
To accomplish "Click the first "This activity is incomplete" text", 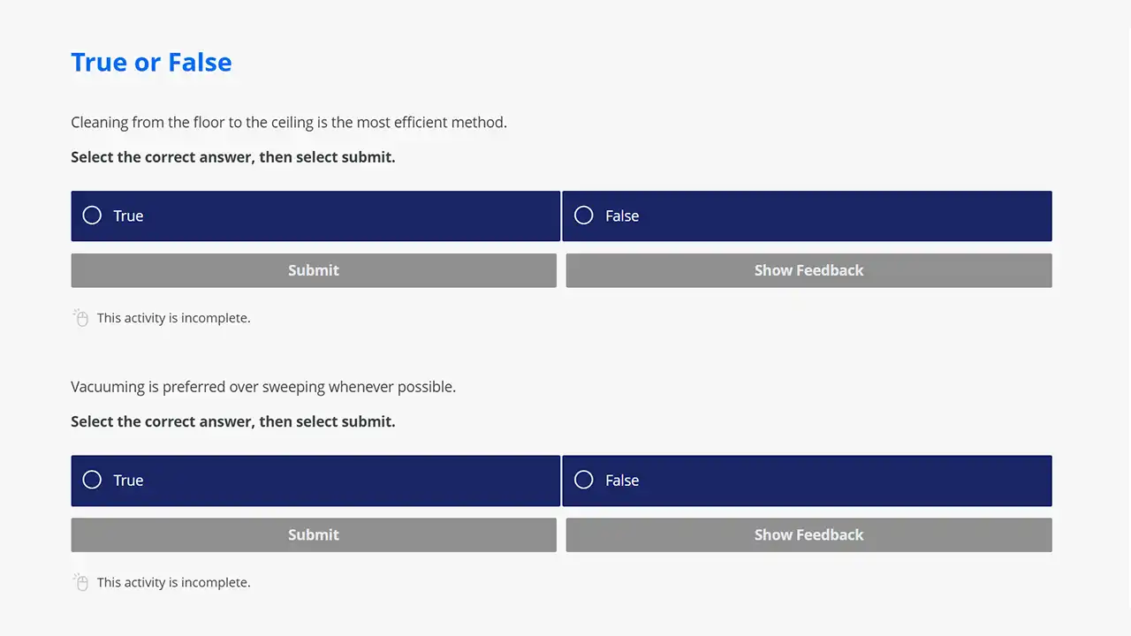I will coord(174,318).
